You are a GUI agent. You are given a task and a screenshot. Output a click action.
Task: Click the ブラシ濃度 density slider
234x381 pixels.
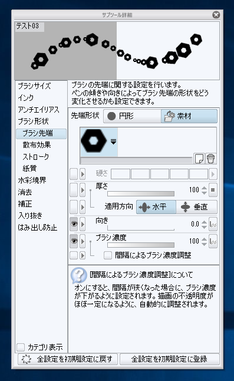(x=141, y=245)
